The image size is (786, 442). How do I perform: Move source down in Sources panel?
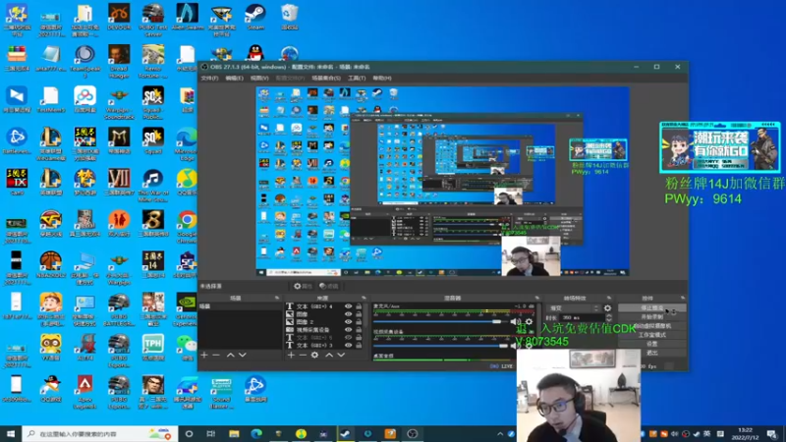tap(341, 355)
